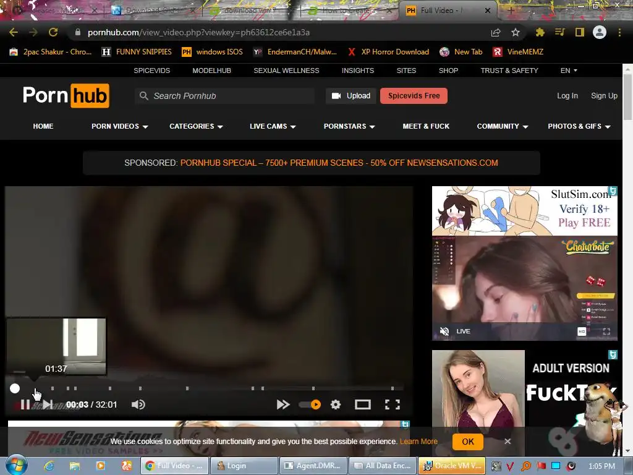Screen dimensions: 633x475
Task: Open the XP Horror Download bookmark
Action: pos(388,52)
